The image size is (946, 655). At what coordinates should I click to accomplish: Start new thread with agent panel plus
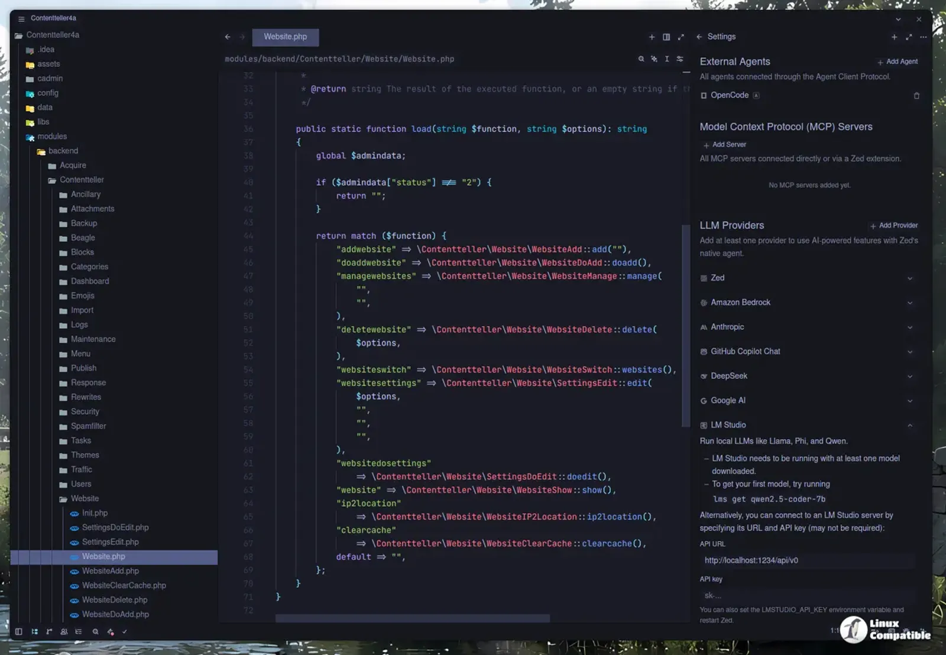click(x=894, y=37)
